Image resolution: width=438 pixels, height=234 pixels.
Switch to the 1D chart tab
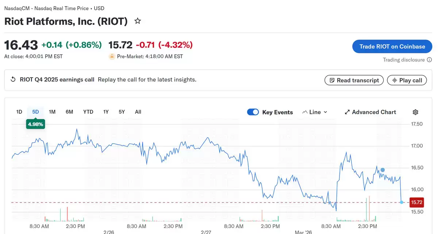pos(19,112)
